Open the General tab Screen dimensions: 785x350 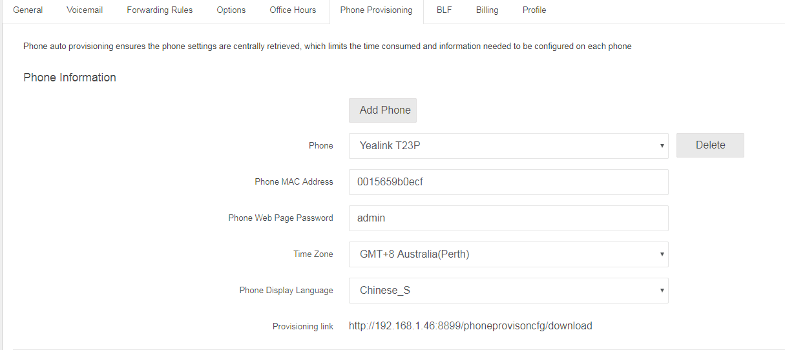tap(28, 10)
